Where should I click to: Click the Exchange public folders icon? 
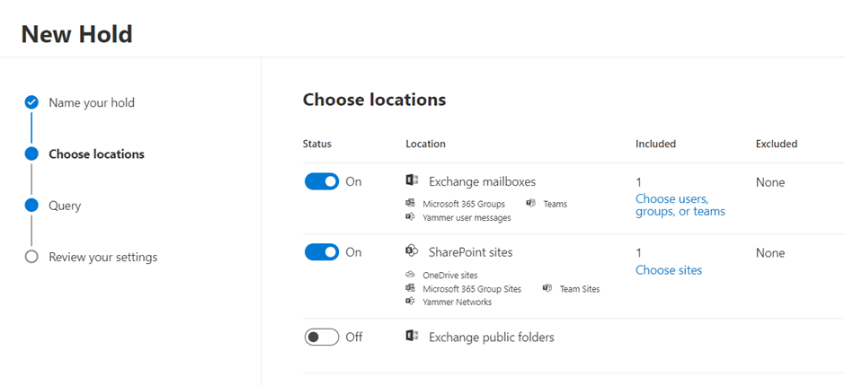click(413, 337)
